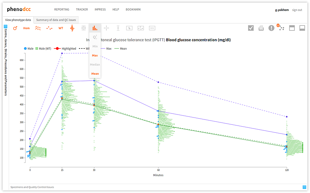Toggle the male sex filter icon
The height and width of the screenshot is (193, 310).
[x=15, y=28]
